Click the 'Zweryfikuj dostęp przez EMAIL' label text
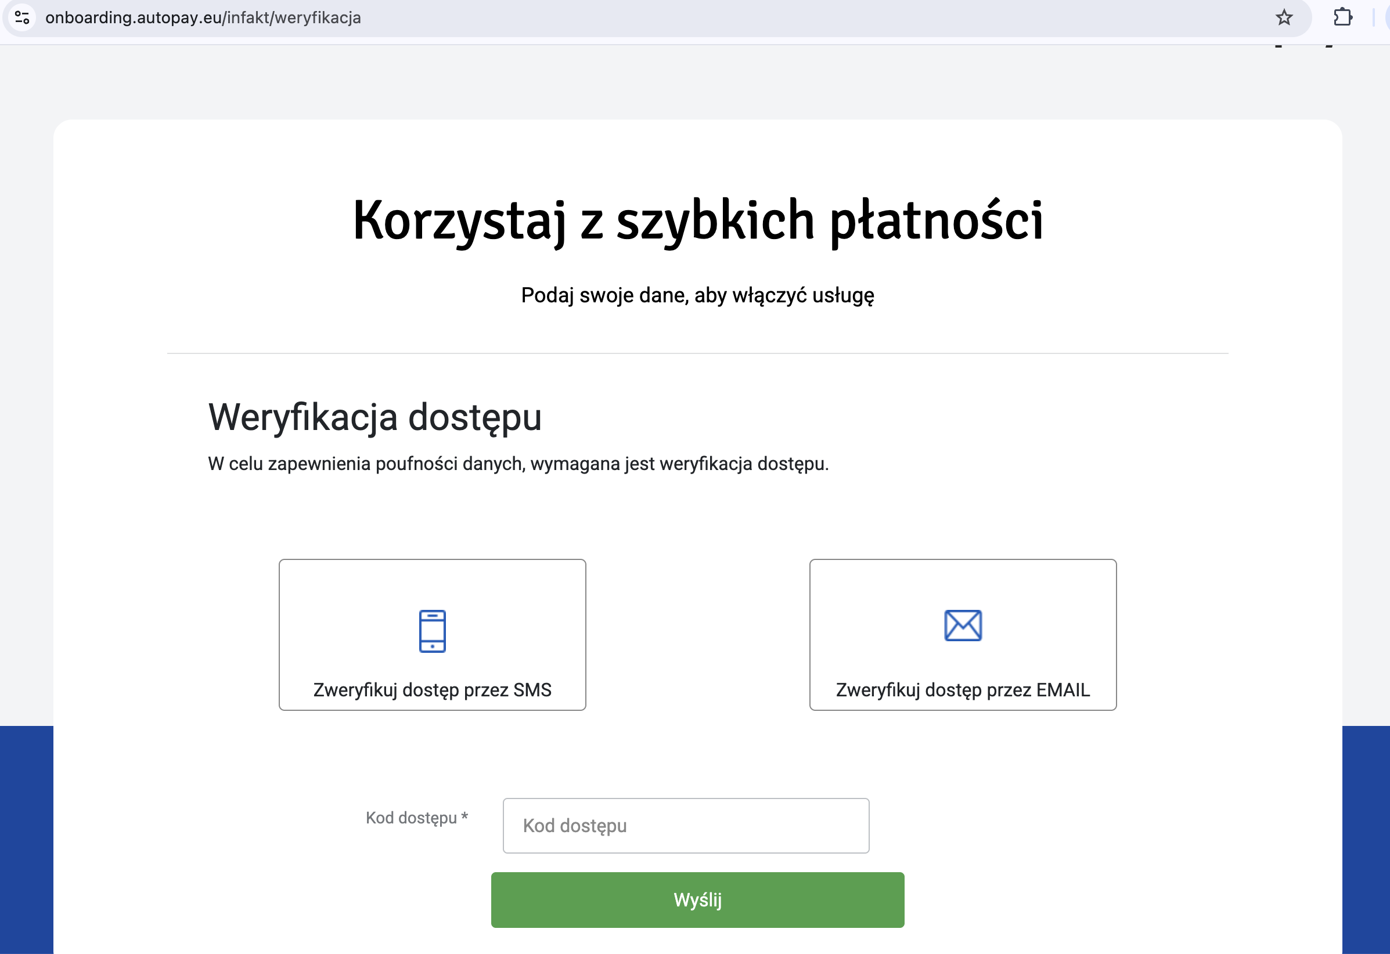 coord(963,691)
